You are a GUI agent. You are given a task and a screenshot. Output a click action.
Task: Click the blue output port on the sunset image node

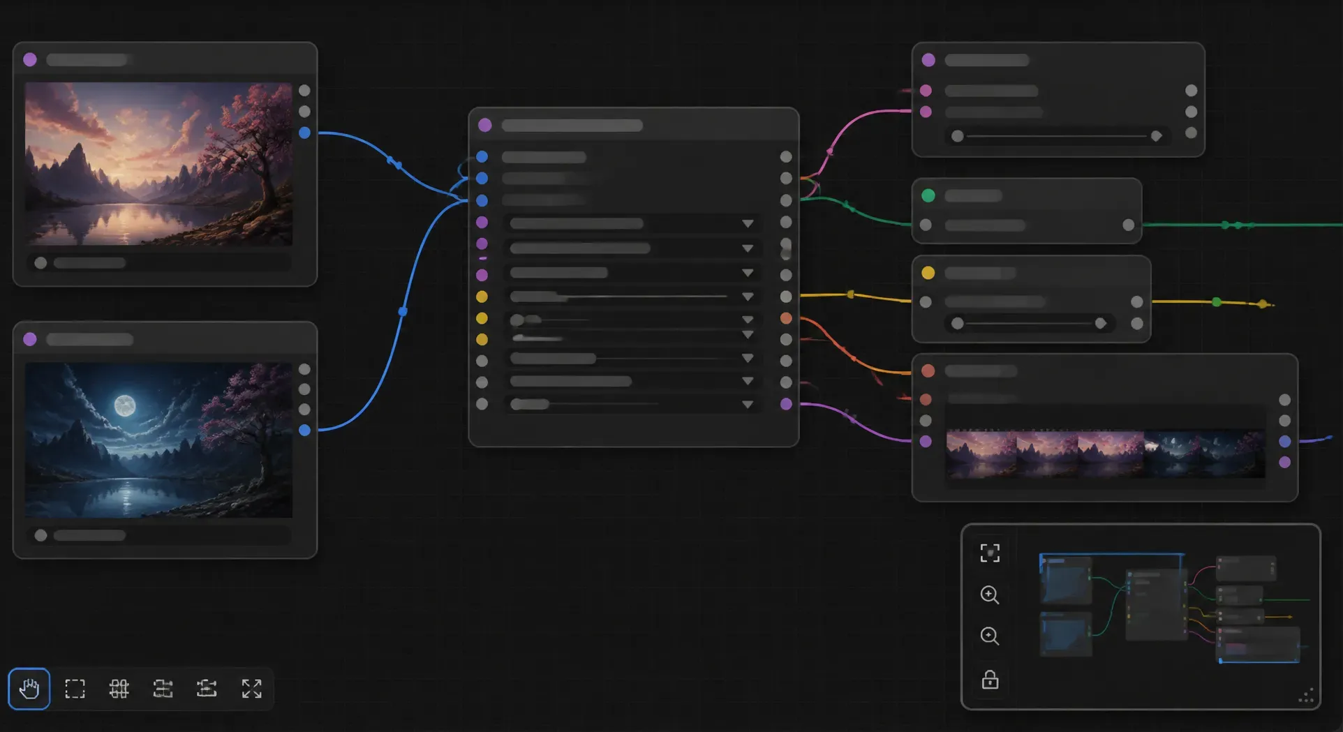(x=305, y=133)
